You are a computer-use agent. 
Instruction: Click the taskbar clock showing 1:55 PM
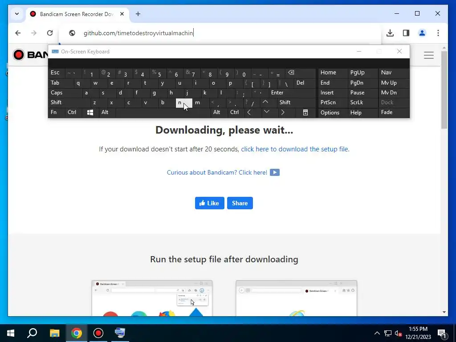pyautogui.click(x=418, y=333)
